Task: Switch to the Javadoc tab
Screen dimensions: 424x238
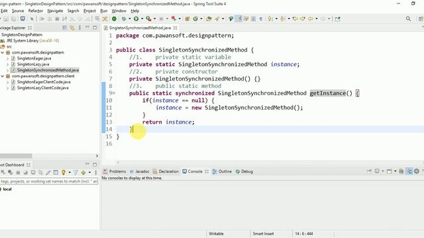Action: tap(140, 171)
